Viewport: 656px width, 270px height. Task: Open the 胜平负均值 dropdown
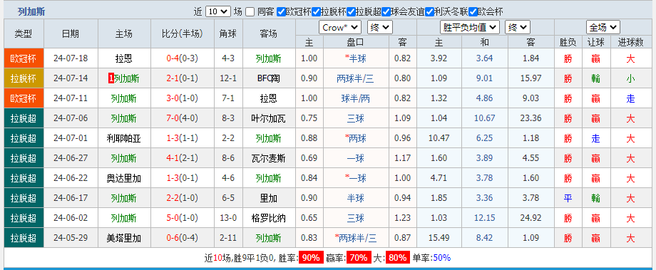pos(470,28)
